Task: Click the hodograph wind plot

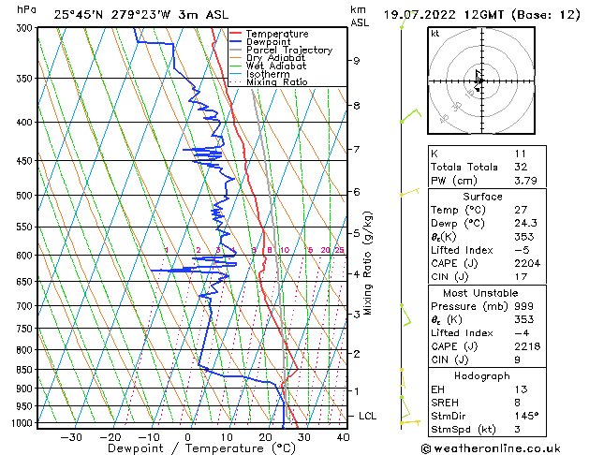Action: pos(481,81)
